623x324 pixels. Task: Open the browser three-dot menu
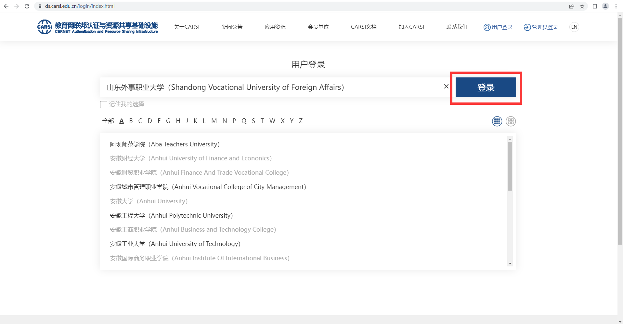616,6
